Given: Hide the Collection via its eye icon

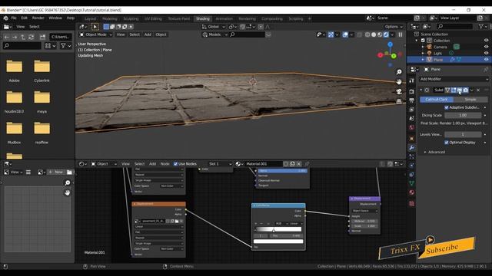Looking at the screenshot, I should pos(486,41).
